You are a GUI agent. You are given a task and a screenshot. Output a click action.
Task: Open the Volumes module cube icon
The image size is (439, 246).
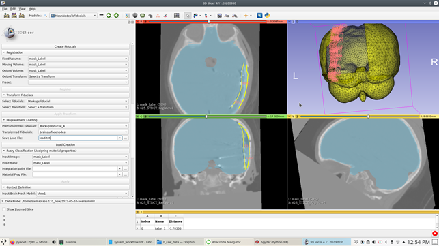pos(135,16)
